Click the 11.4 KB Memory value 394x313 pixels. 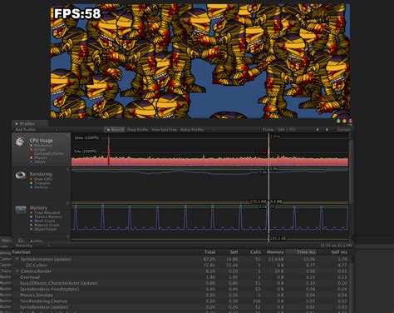pos(276,259)
